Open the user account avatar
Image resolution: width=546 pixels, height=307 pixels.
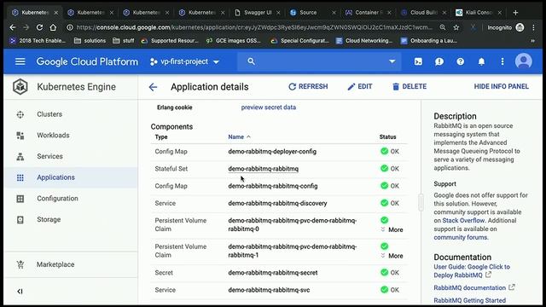[x=523, y=61]
